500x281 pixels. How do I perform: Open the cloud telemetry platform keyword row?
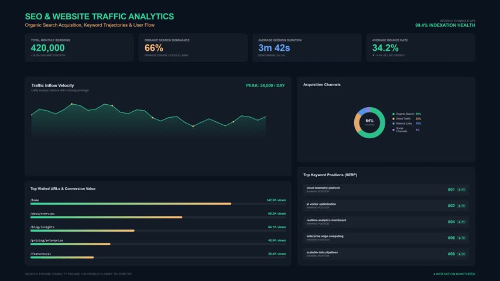coord(386,190)
